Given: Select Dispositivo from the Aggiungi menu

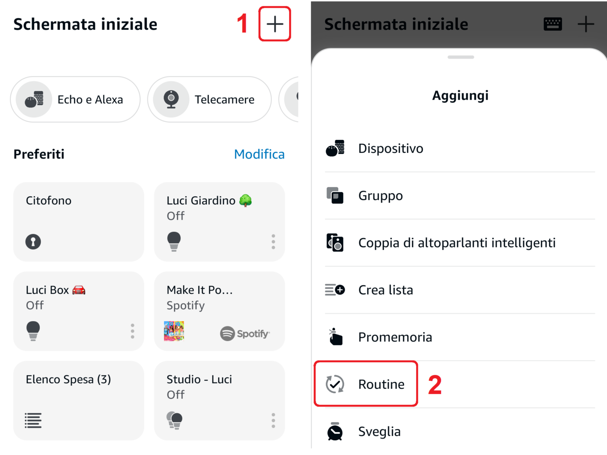Looking at the screenshot, I should coord(390,149).
